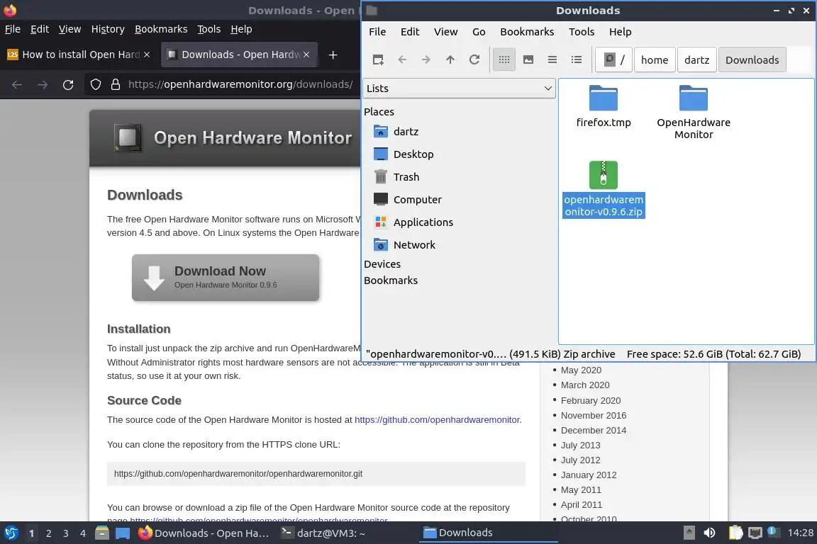
Task: Open the May 2020 archive link
Action: point(581,370)
